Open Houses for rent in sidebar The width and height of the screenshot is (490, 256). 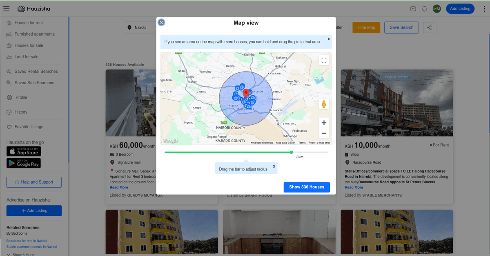(29, 23)
